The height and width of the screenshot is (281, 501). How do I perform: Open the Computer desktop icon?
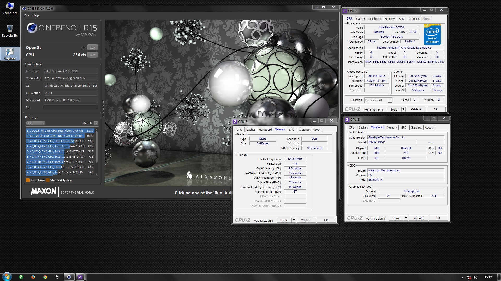[x=10, y=9]
